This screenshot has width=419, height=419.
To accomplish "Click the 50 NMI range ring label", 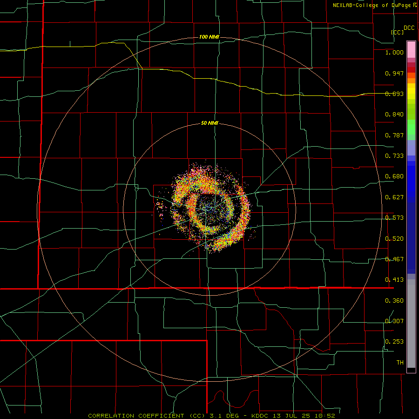I will (209, 123).
